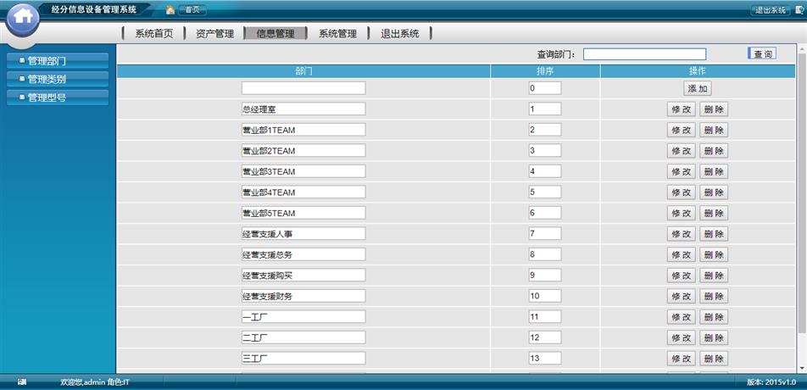The height and width of the screenshot is (390, 807).
Task: Click the 添加 button
Action: [x=698, y=88]
